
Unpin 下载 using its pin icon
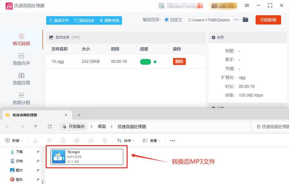[38, 152]
